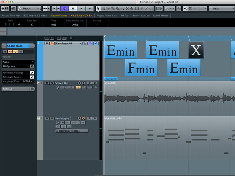Open the Piano voicings dropdown

click(x=18, y=62)
